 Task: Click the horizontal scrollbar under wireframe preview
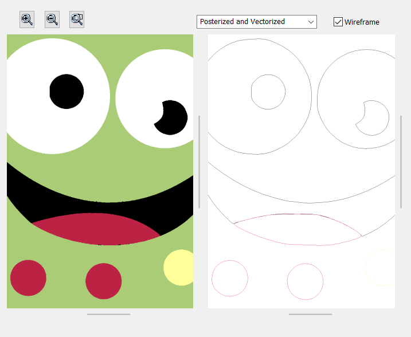coord(310,314)
